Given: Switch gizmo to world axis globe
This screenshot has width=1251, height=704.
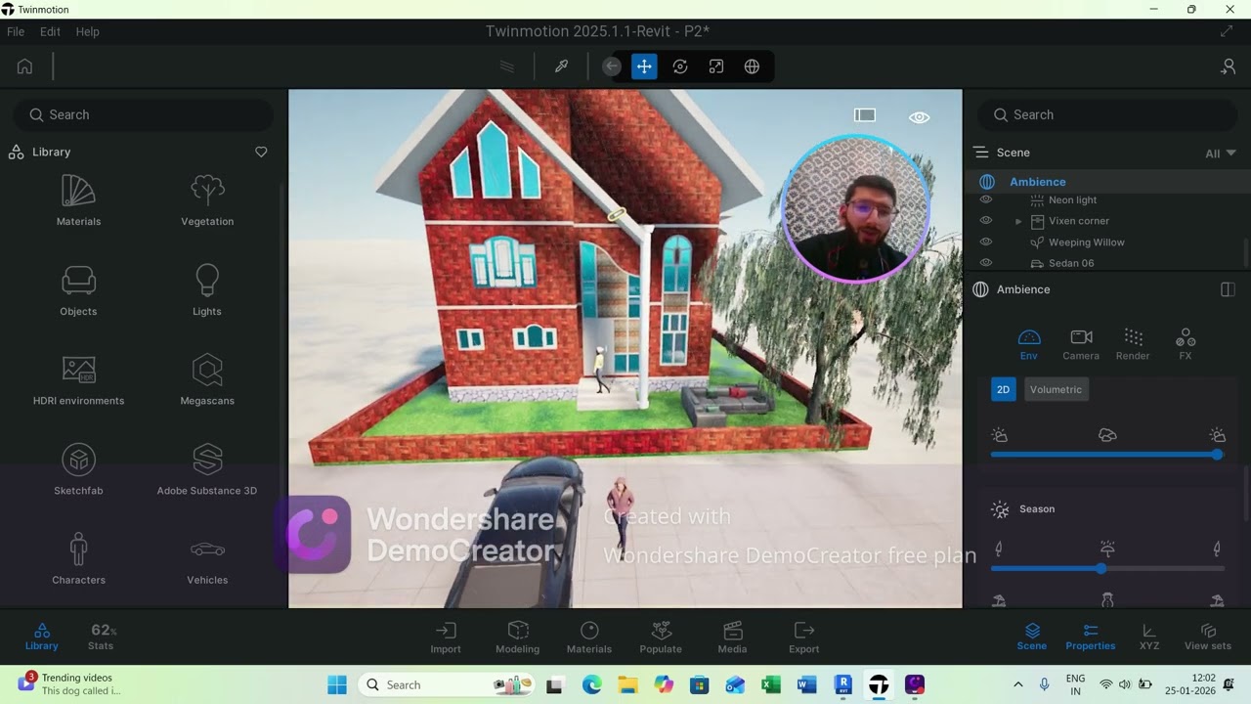Looking at the screenshot, I should (x=752, y=66).
